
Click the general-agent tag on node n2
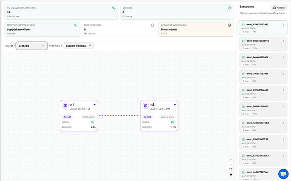pos(167,117)
